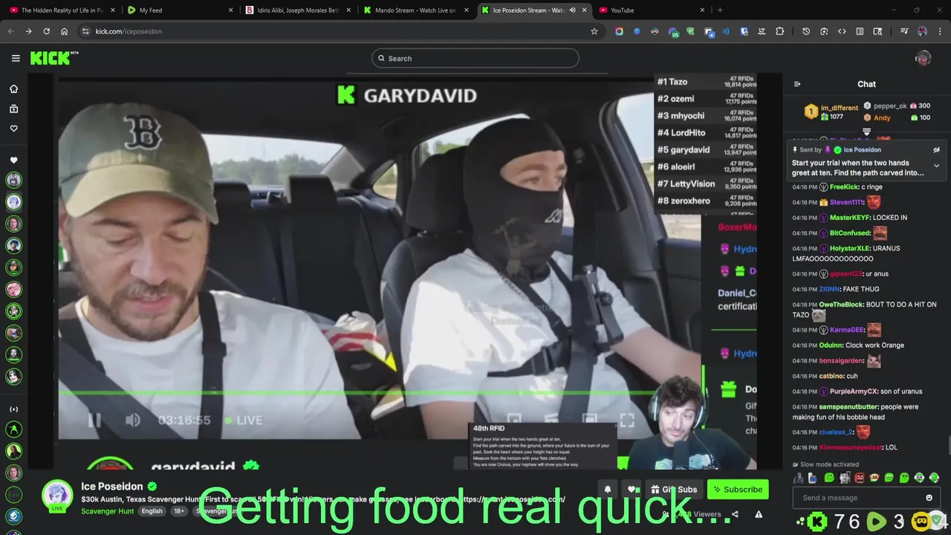Open the Kick hamburger menu
Screen dimensions: 951x535
tap(16, 58)
